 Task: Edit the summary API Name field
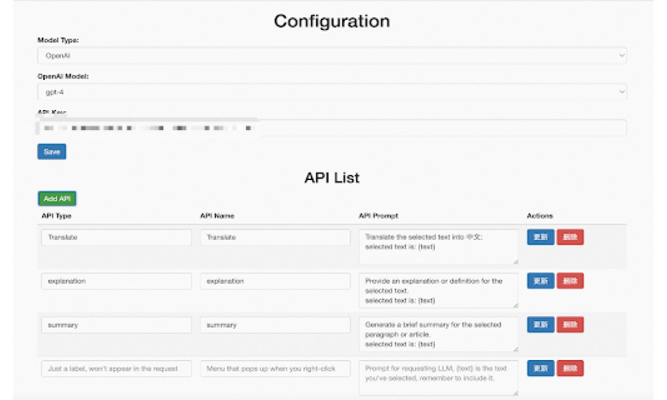pyautogui.click(x=275, y=325)
